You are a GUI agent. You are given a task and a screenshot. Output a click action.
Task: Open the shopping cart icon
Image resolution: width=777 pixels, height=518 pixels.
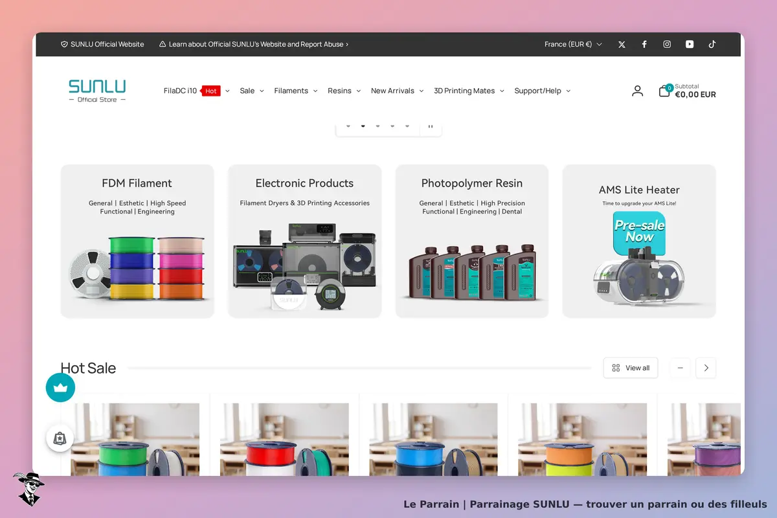click(665, 91)
